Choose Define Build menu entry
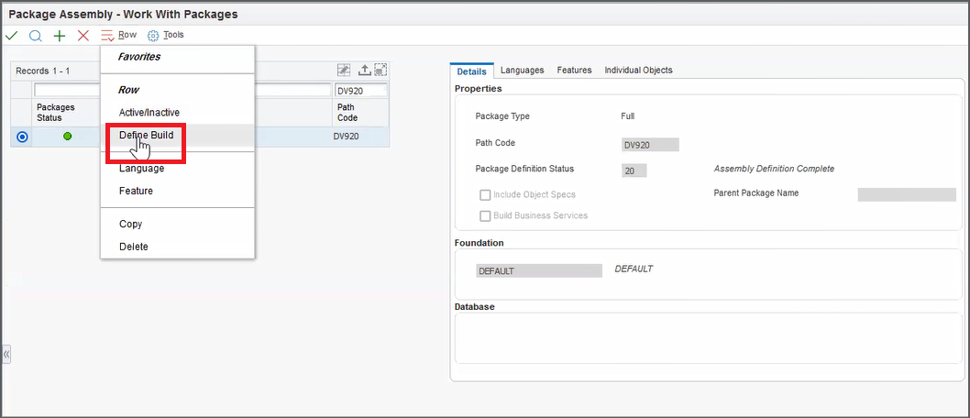 (146, 135)
